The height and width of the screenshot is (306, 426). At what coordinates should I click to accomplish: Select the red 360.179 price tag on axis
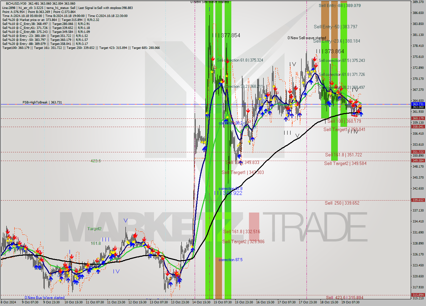418,118
